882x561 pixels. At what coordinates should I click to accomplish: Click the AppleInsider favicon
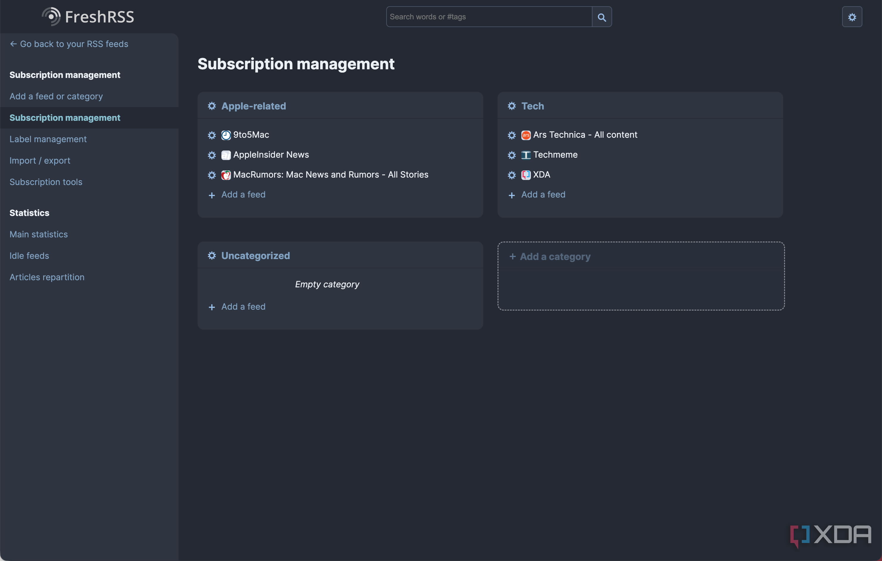pyautogui.click(x=226, y=155)
